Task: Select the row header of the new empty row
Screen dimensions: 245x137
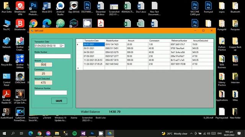Action: (80, 68)
